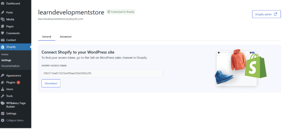Click the learndevelopmentstore heading
The height and width of the screenshot is (129, 285).
point(71,12)
